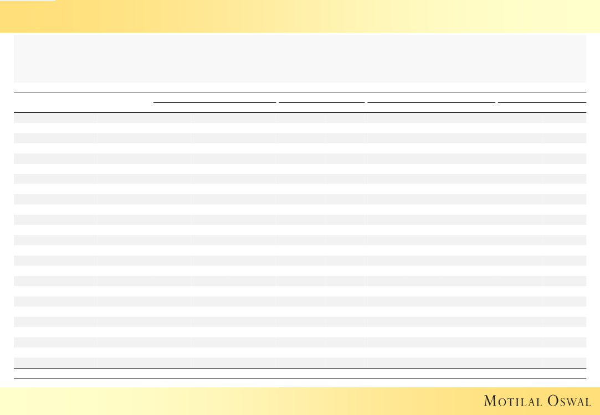Click the first underlined column group header
Screen dimensions: 600x415
click(x=214, y=97)
